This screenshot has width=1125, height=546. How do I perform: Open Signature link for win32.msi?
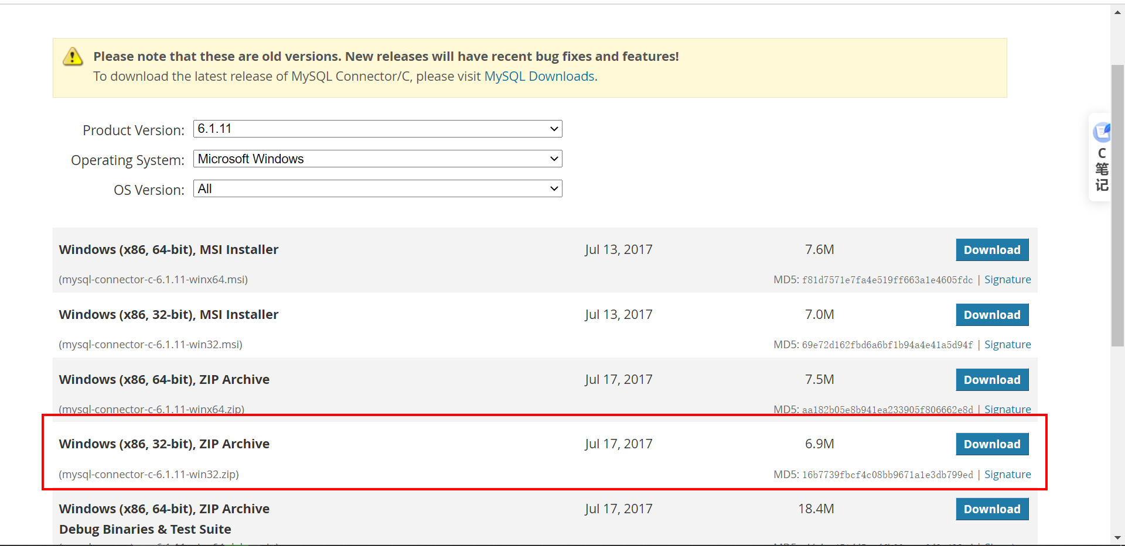[x=1007, y=345]
